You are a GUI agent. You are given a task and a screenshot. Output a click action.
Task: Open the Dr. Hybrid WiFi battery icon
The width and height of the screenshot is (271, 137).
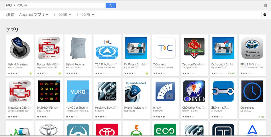[223, 48]
